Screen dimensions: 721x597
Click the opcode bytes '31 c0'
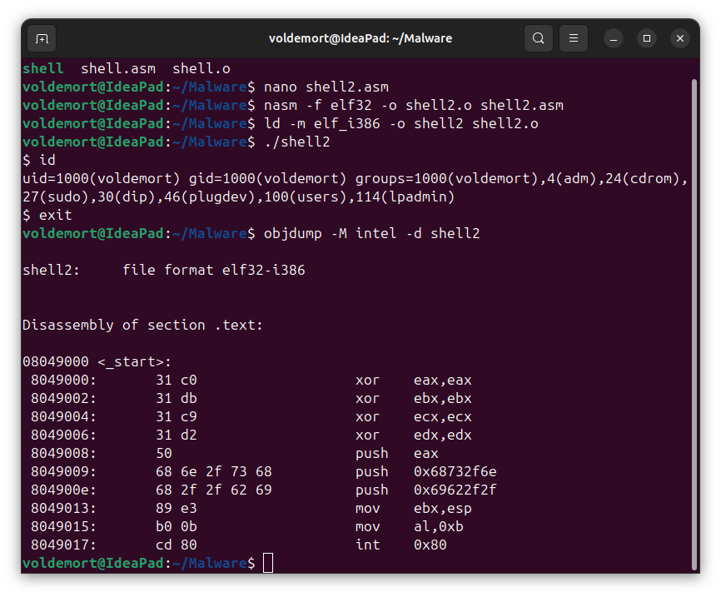(x=177, y=381)
